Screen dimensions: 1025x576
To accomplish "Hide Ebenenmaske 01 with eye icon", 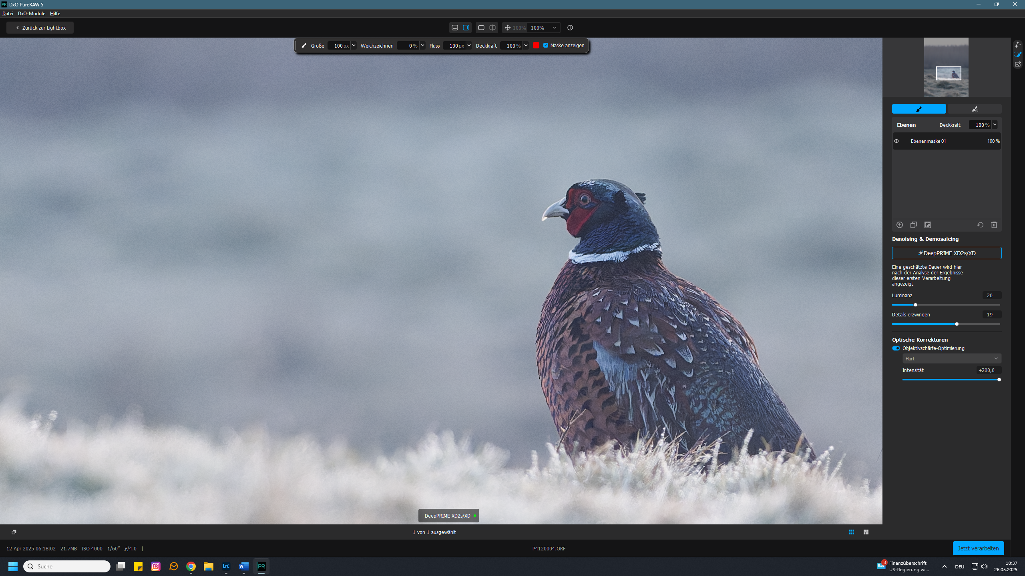I will click(x=896, y=141).
